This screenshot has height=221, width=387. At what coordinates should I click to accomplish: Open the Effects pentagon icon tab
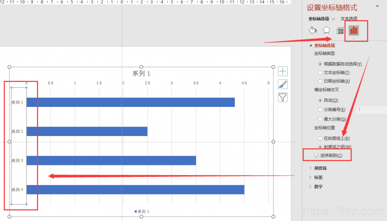[x=327, y=31]
